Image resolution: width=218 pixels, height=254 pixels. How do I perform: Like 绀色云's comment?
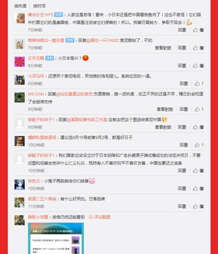[x=198, y=189]
